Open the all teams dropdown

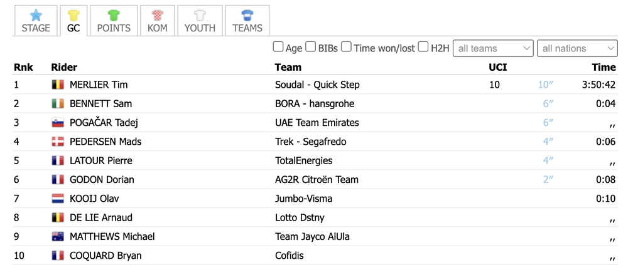(495, 48)
